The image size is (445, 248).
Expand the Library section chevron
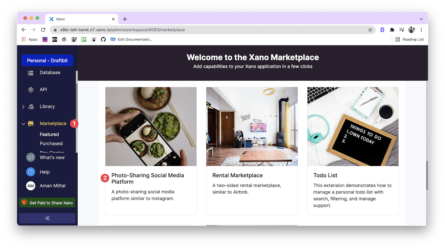click(23, 107)
